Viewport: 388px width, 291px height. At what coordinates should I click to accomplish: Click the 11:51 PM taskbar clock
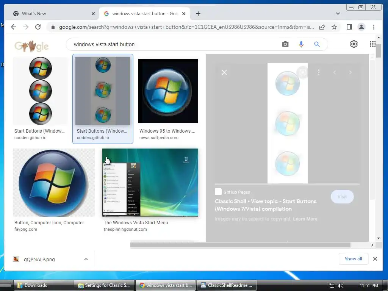(369, 286)
